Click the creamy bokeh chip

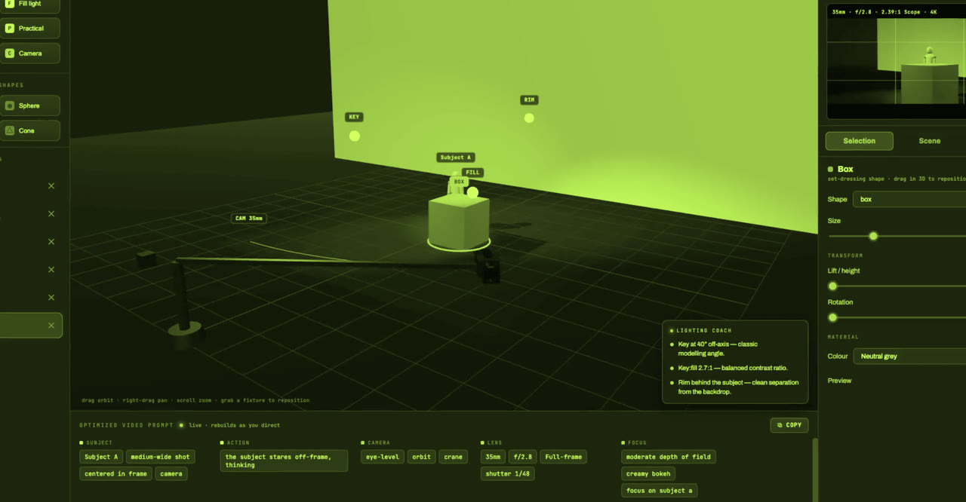point(649,474)
